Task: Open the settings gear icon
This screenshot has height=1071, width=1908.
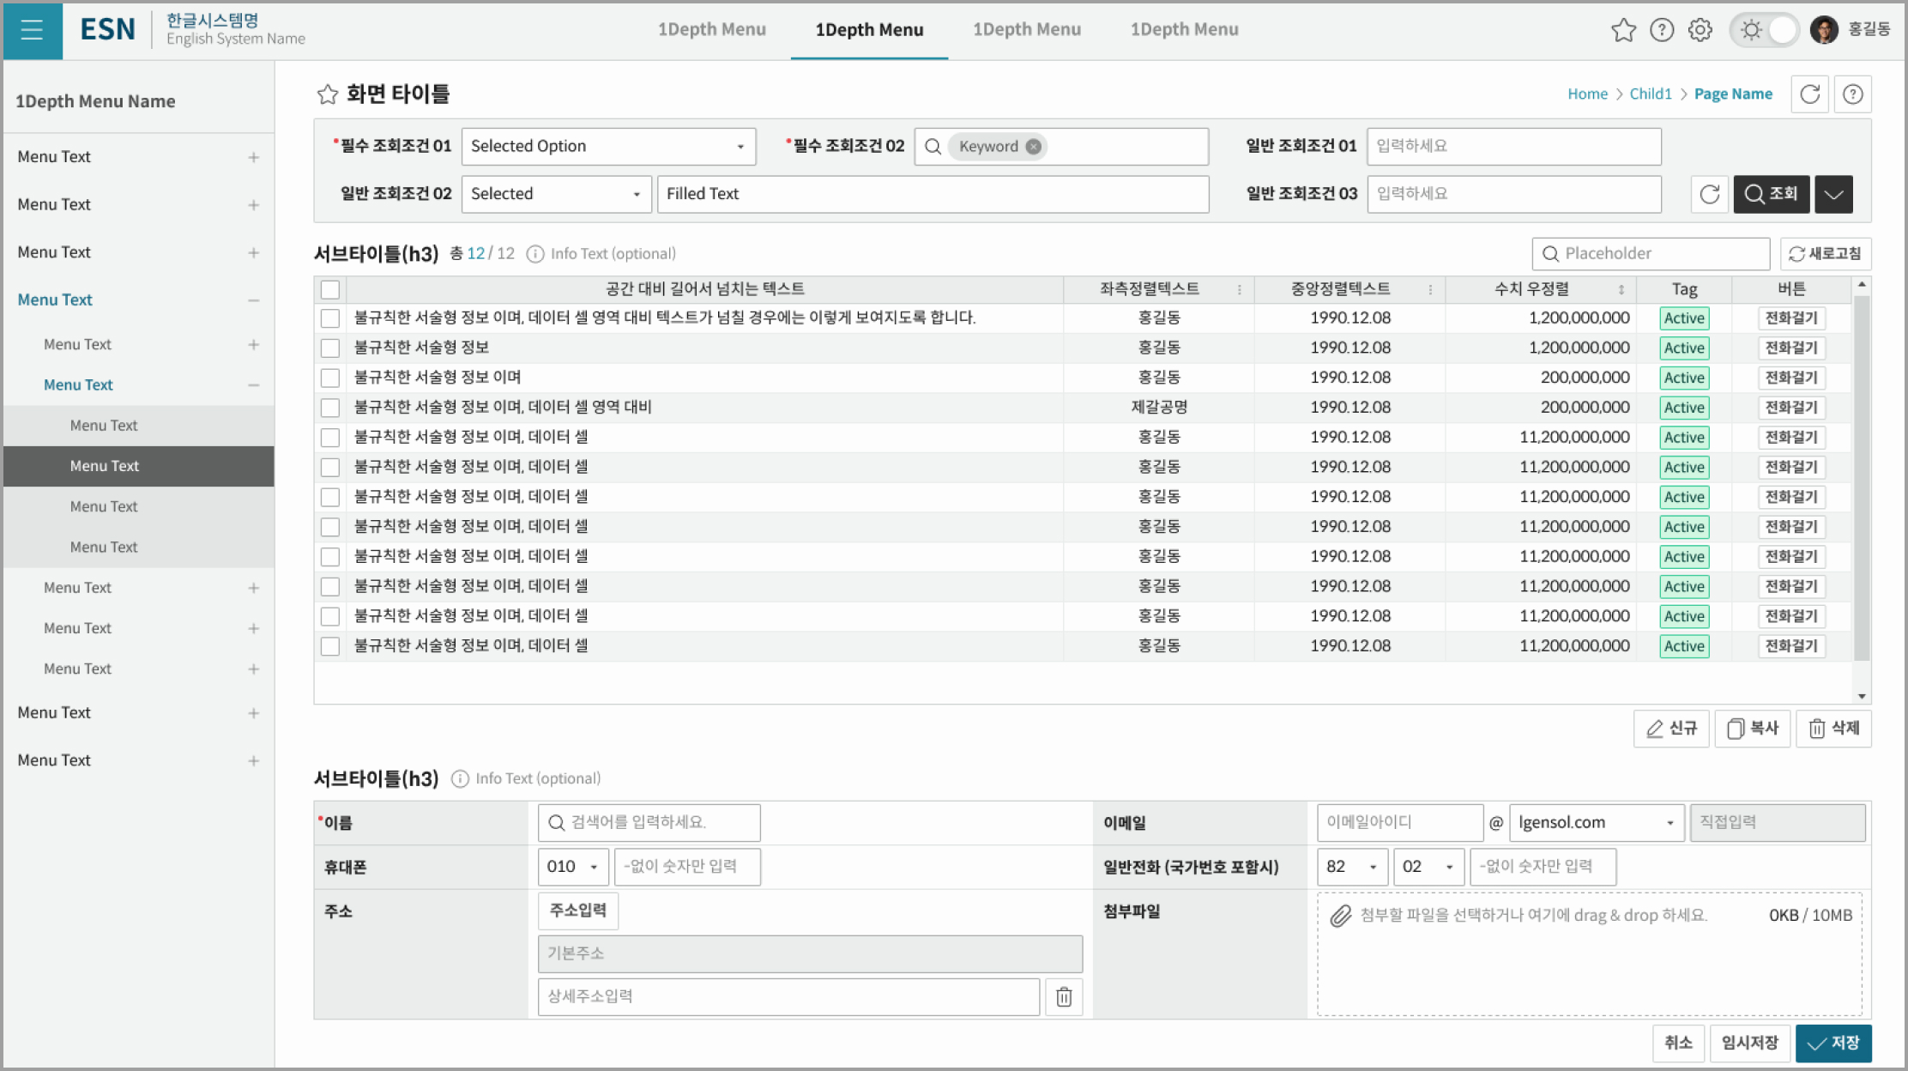Action: (1700, 30)
